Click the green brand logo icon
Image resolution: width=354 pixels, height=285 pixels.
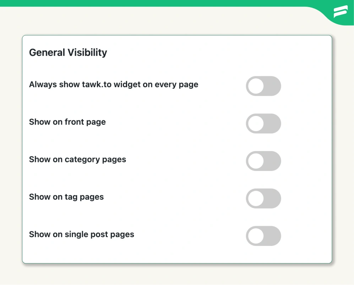point(341,11)
